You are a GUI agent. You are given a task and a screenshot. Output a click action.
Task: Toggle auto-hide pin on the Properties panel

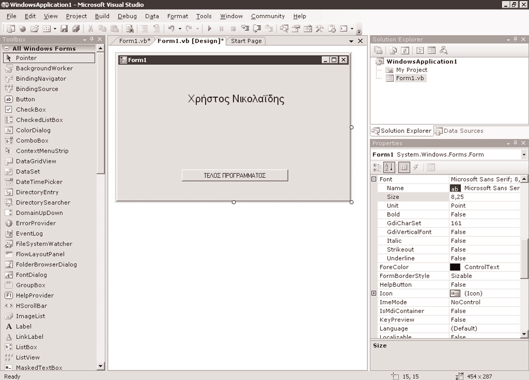515,143
